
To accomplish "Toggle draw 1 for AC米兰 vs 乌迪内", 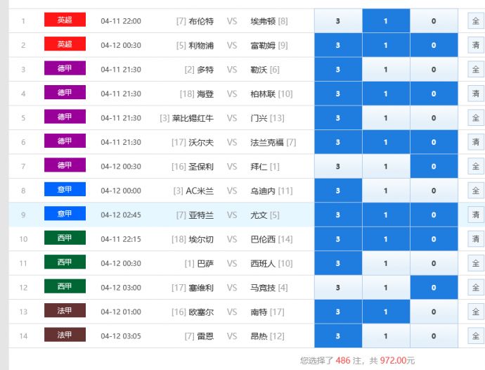I will 386,191.
